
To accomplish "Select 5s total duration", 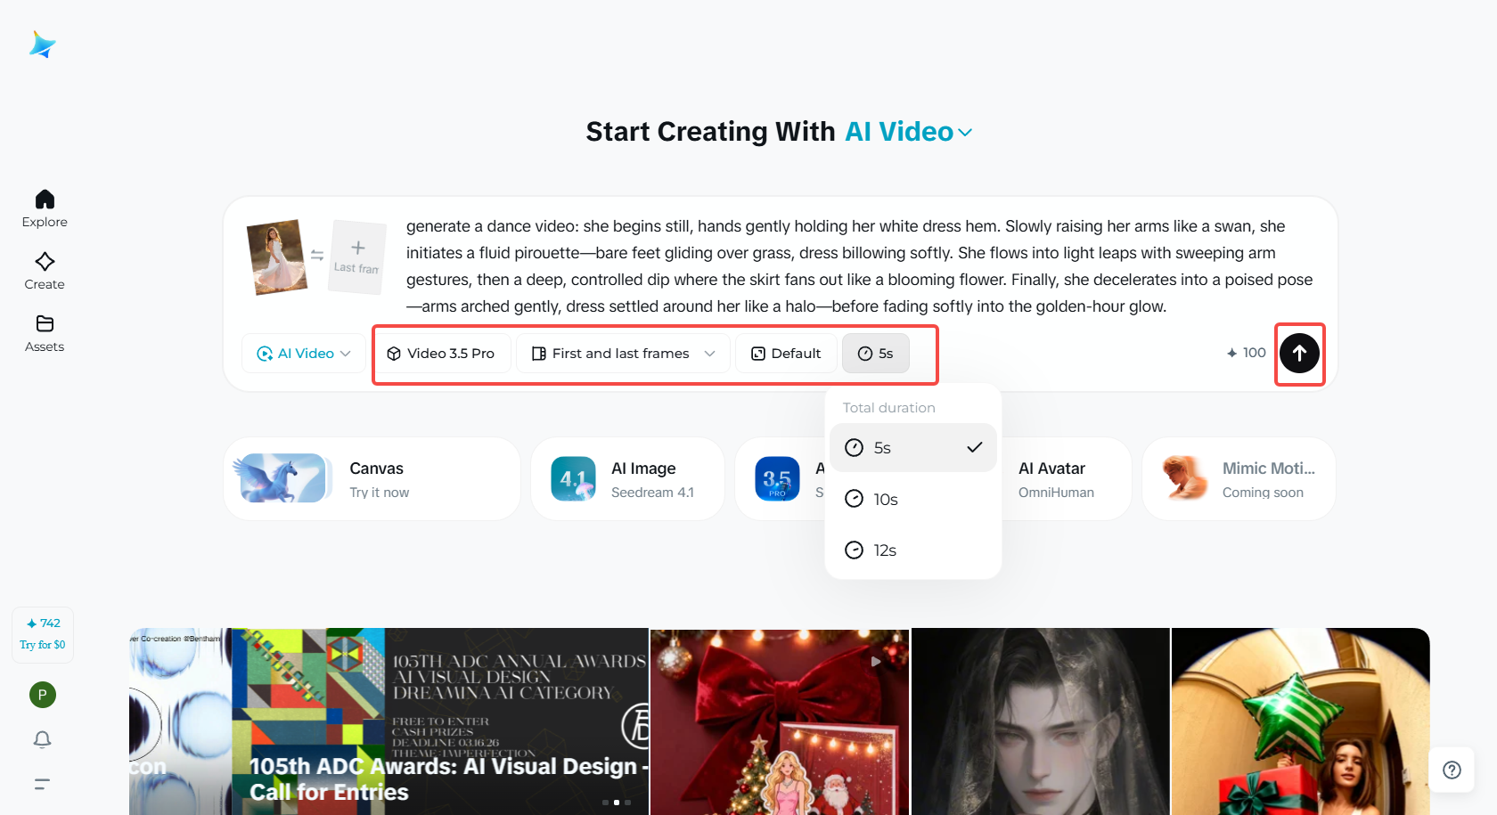I will 913,448.
